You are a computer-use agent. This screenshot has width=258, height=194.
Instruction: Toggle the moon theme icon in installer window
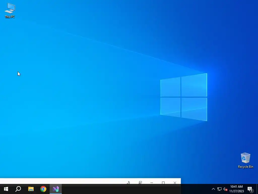coord(128,183)
